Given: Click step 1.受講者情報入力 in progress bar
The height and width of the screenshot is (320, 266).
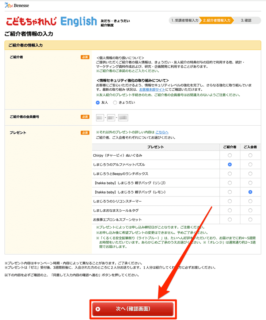Looking at the screenshot, I should tap(185, 20).
